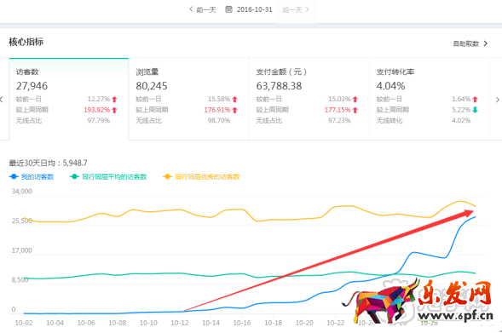Select the 支付金额（元） metric card

tap(309, 99)
